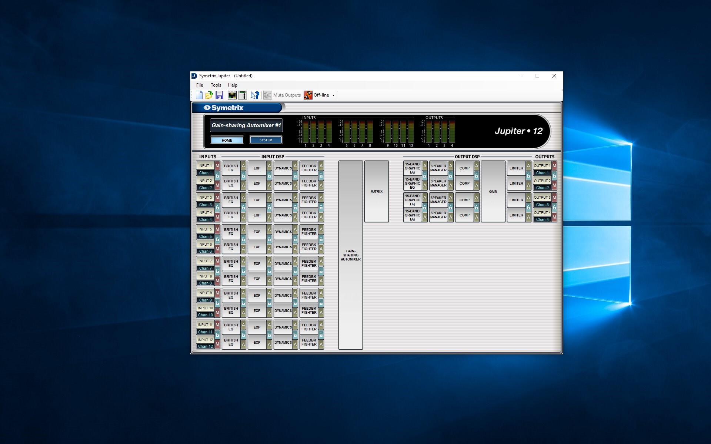Click the hardware unit toolbar icon
This screenshot has height=444, width=711.
pos(243,95)
